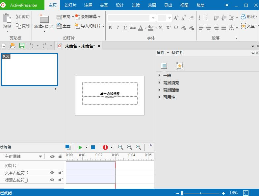Open slide properties tab icon
The height and width of the screenshot is (196, 259).
(x=164, y=66)
